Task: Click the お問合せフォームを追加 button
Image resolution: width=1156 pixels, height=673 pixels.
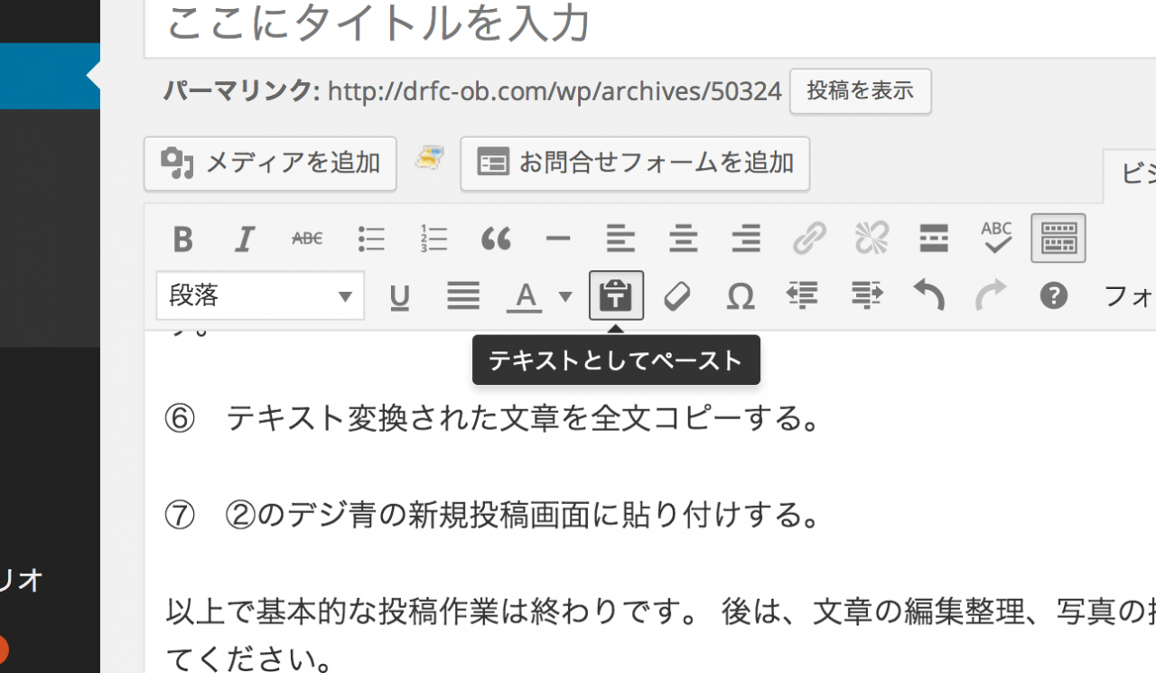Action: pyautogui.click(x=635, y=164)
